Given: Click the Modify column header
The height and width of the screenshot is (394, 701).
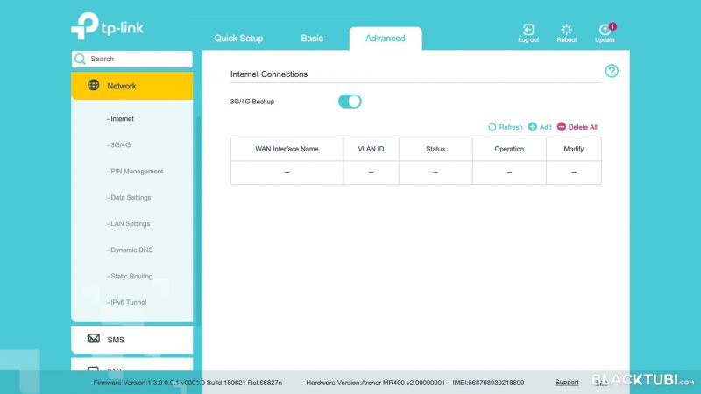Looking at the screenshot, I should pyautogui.click(x=574, y=149).
